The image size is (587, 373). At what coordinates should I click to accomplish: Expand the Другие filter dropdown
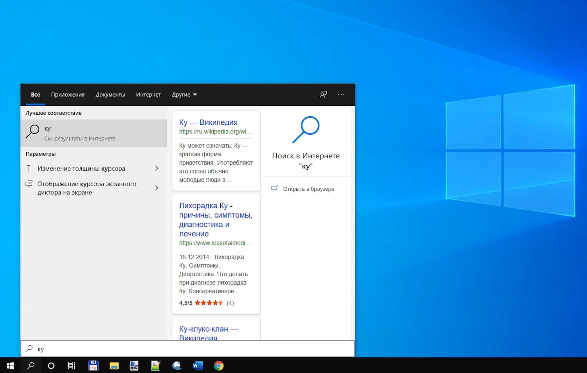pyautogui.click(x=184, y=94)
